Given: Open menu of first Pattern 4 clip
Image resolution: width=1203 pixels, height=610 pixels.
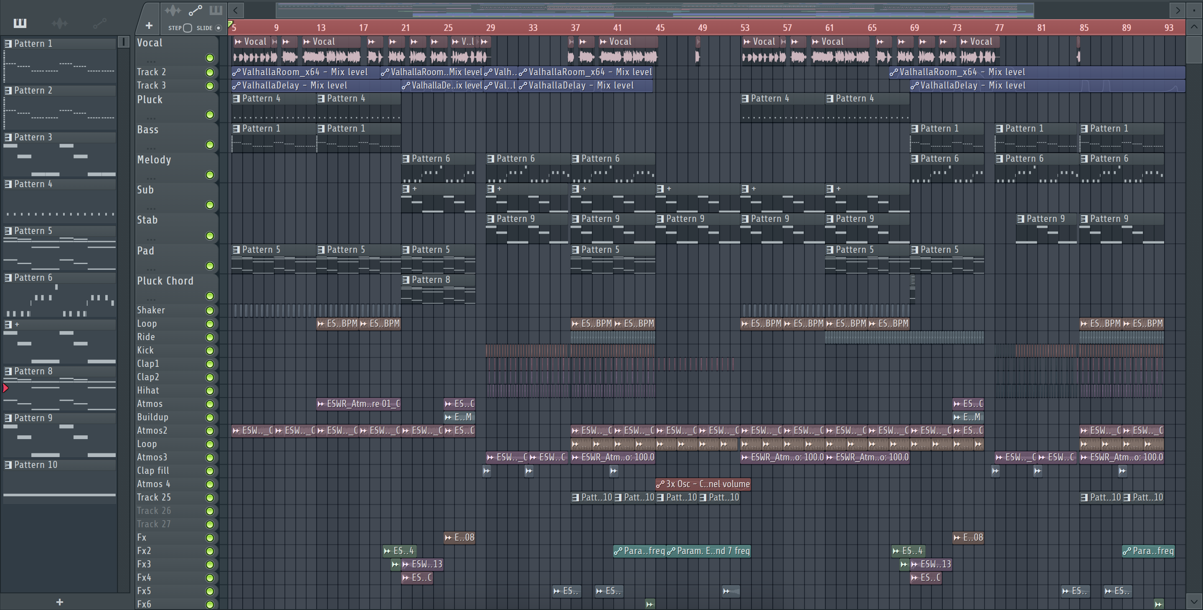Looking at the screenshot, I should coord(236,99).
